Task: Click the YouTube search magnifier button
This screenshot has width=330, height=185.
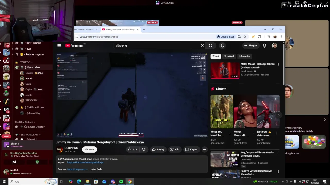Action: click(211, 45)
